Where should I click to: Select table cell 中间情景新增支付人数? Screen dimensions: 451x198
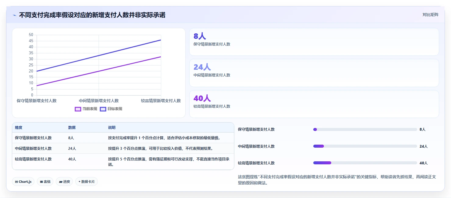(x=33, y=148)
